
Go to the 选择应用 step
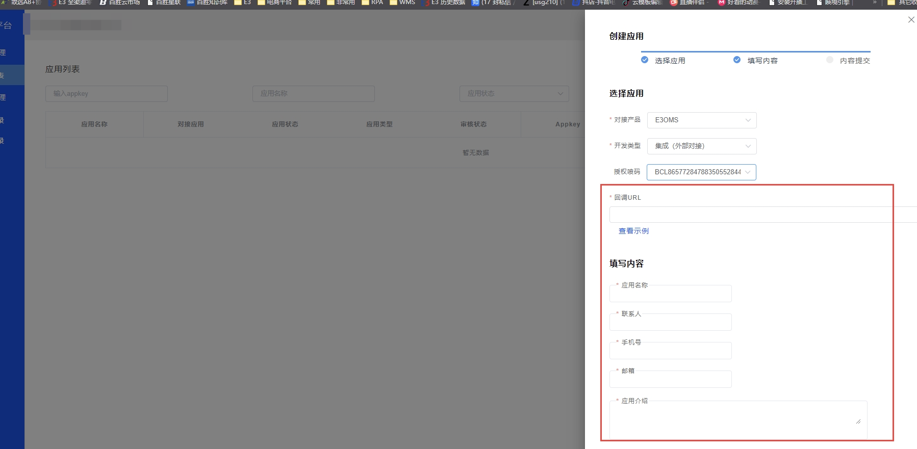pyautogui.click(x=664, y=60)
